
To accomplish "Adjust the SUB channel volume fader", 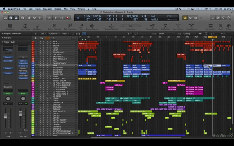I will click(x=6, y=116).
